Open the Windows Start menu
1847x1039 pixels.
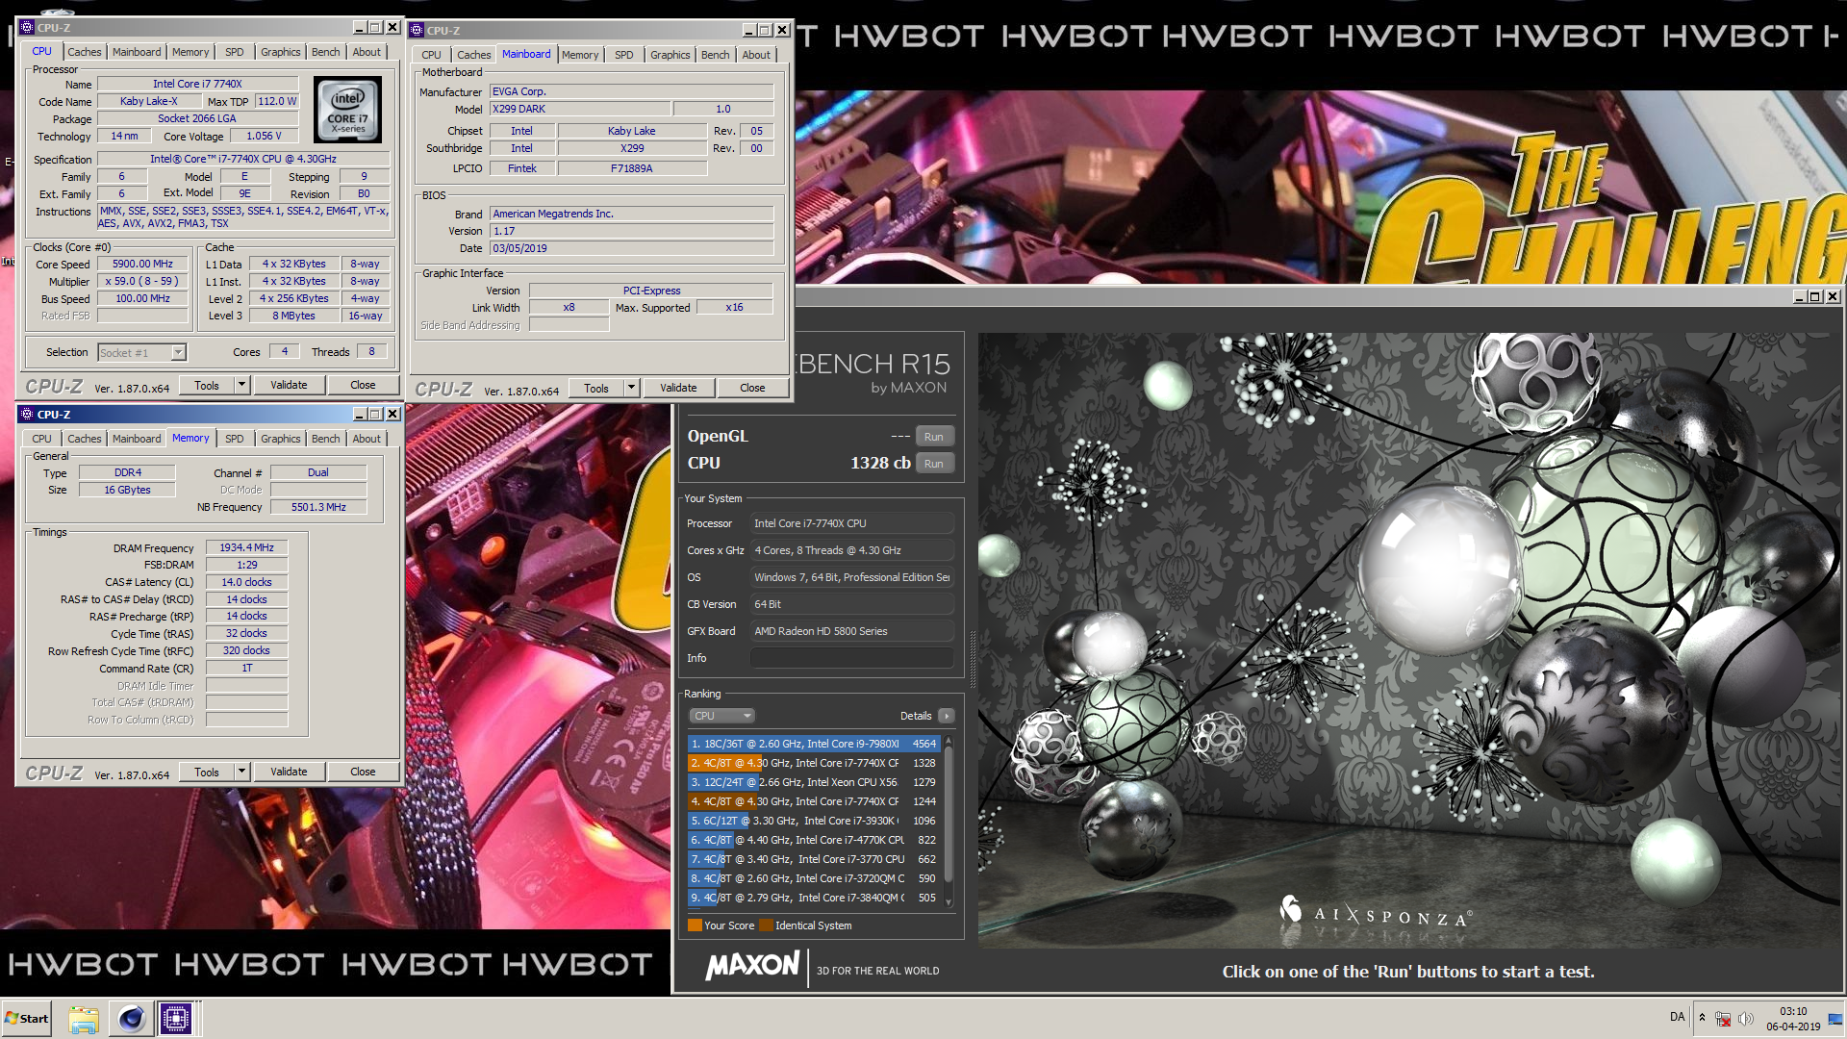27,1018
